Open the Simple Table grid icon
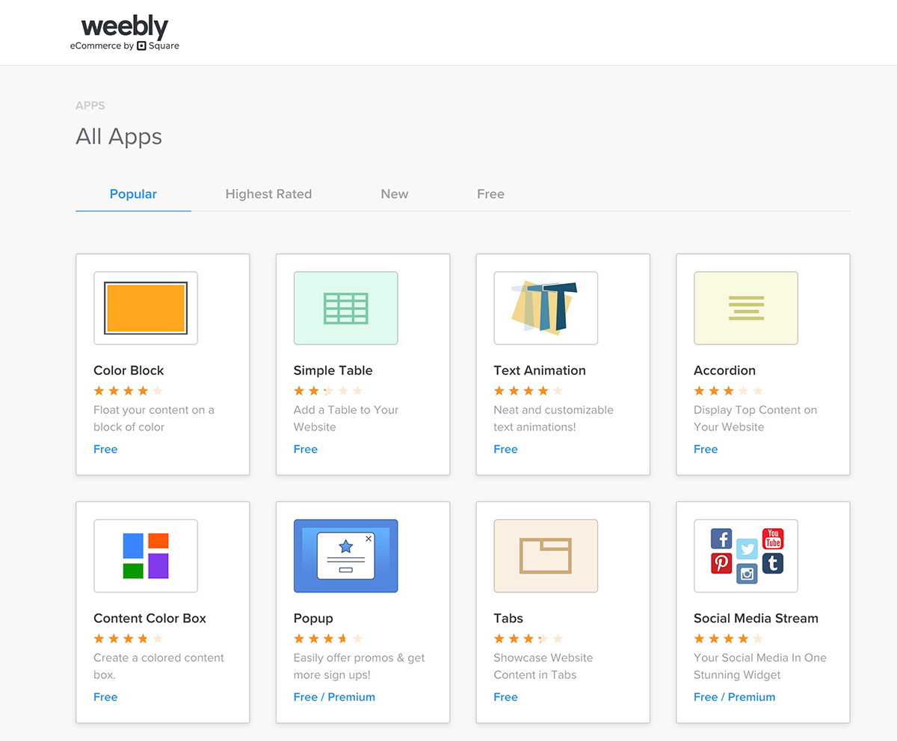This screenshot has width=897, height=741. pyautogui.click(x=345, y=308)
